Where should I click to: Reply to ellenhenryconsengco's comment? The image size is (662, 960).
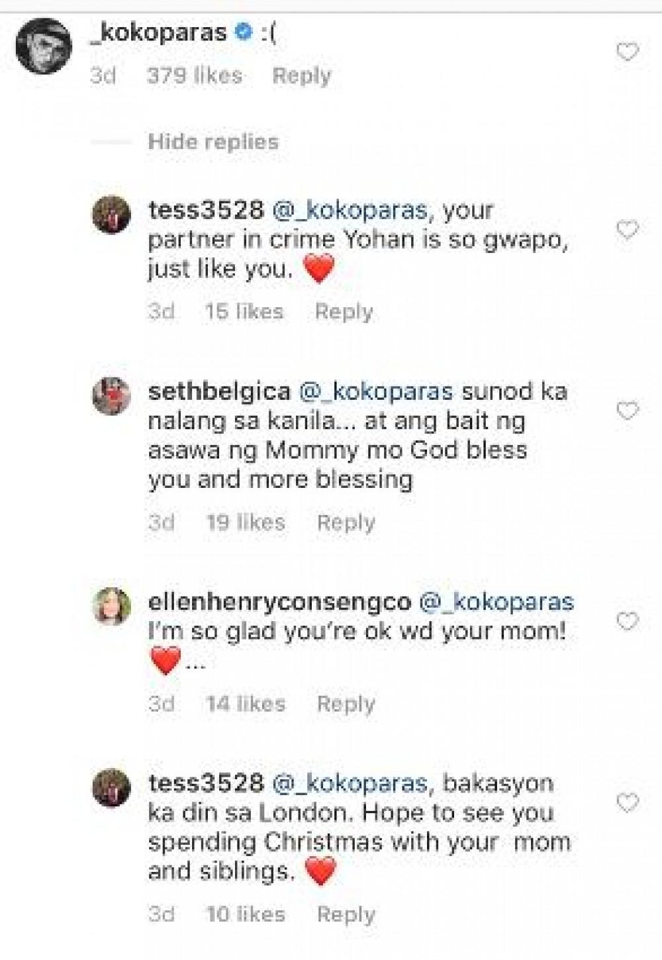pyautogui.click(x=346, y=703)
